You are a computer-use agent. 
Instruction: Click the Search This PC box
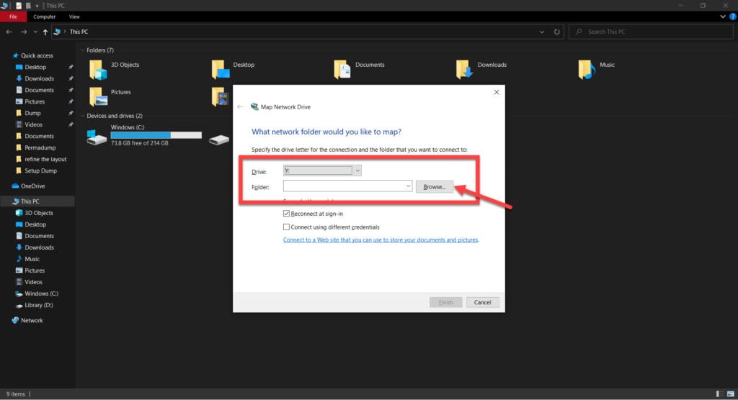click(x=652, y=32)
